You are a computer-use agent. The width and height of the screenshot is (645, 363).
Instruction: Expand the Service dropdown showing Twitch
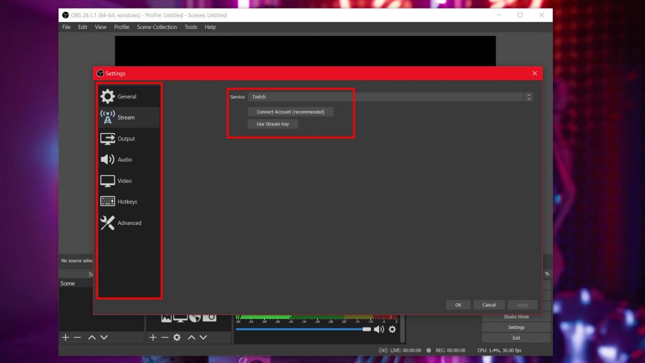coord(391,96)
